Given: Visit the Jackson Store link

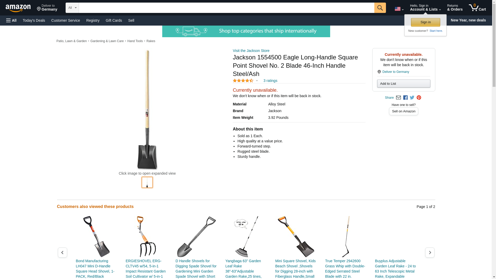Looking at the screenshot, I should pos(251,51).
